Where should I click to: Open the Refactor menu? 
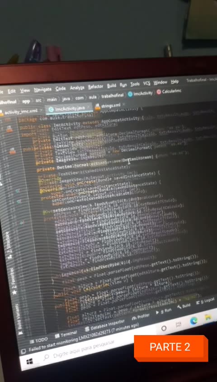(x=95, y=87)
